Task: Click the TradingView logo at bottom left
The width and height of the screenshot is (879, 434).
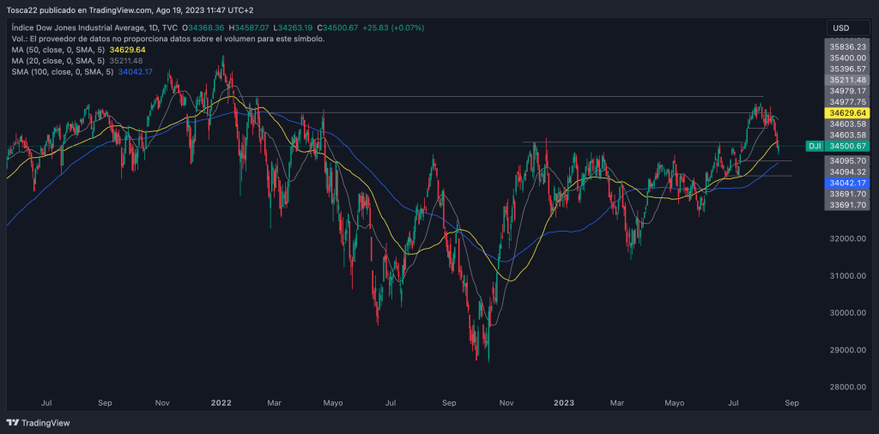Action: tap(38, 423)
